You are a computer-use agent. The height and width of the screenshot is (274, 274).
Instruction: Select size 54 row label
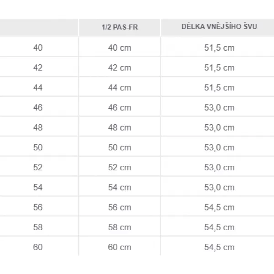38,187
